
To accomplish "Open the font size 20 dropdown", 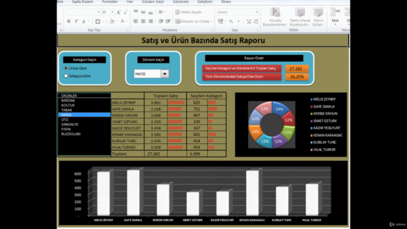I will (113, 12).
